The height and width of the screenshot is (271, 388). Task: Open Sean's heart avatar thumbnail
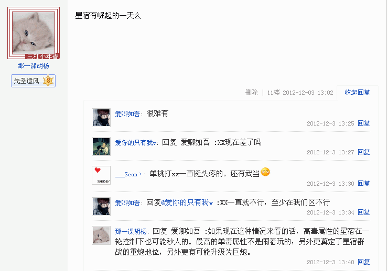point(101,175)
